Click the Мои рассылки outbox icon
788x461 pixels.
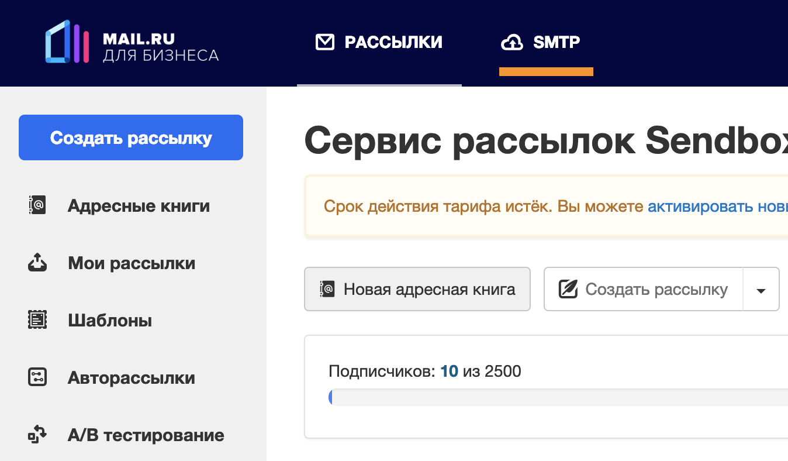point(37,263)
